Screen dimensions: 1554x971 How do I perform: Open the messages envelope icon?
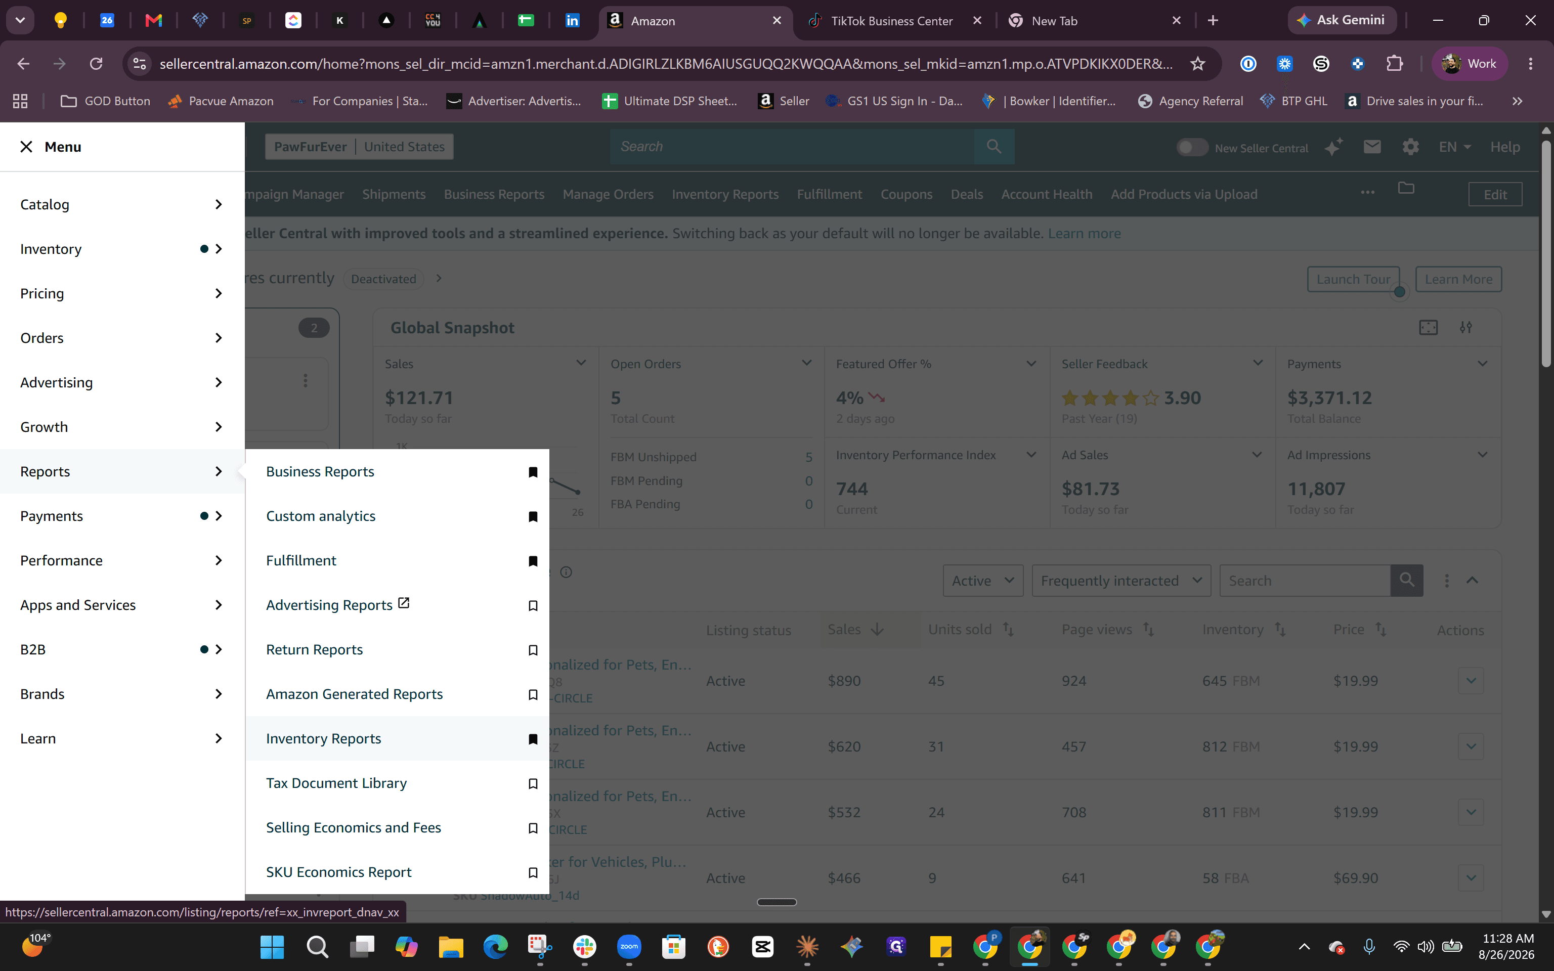[1371, 147]
